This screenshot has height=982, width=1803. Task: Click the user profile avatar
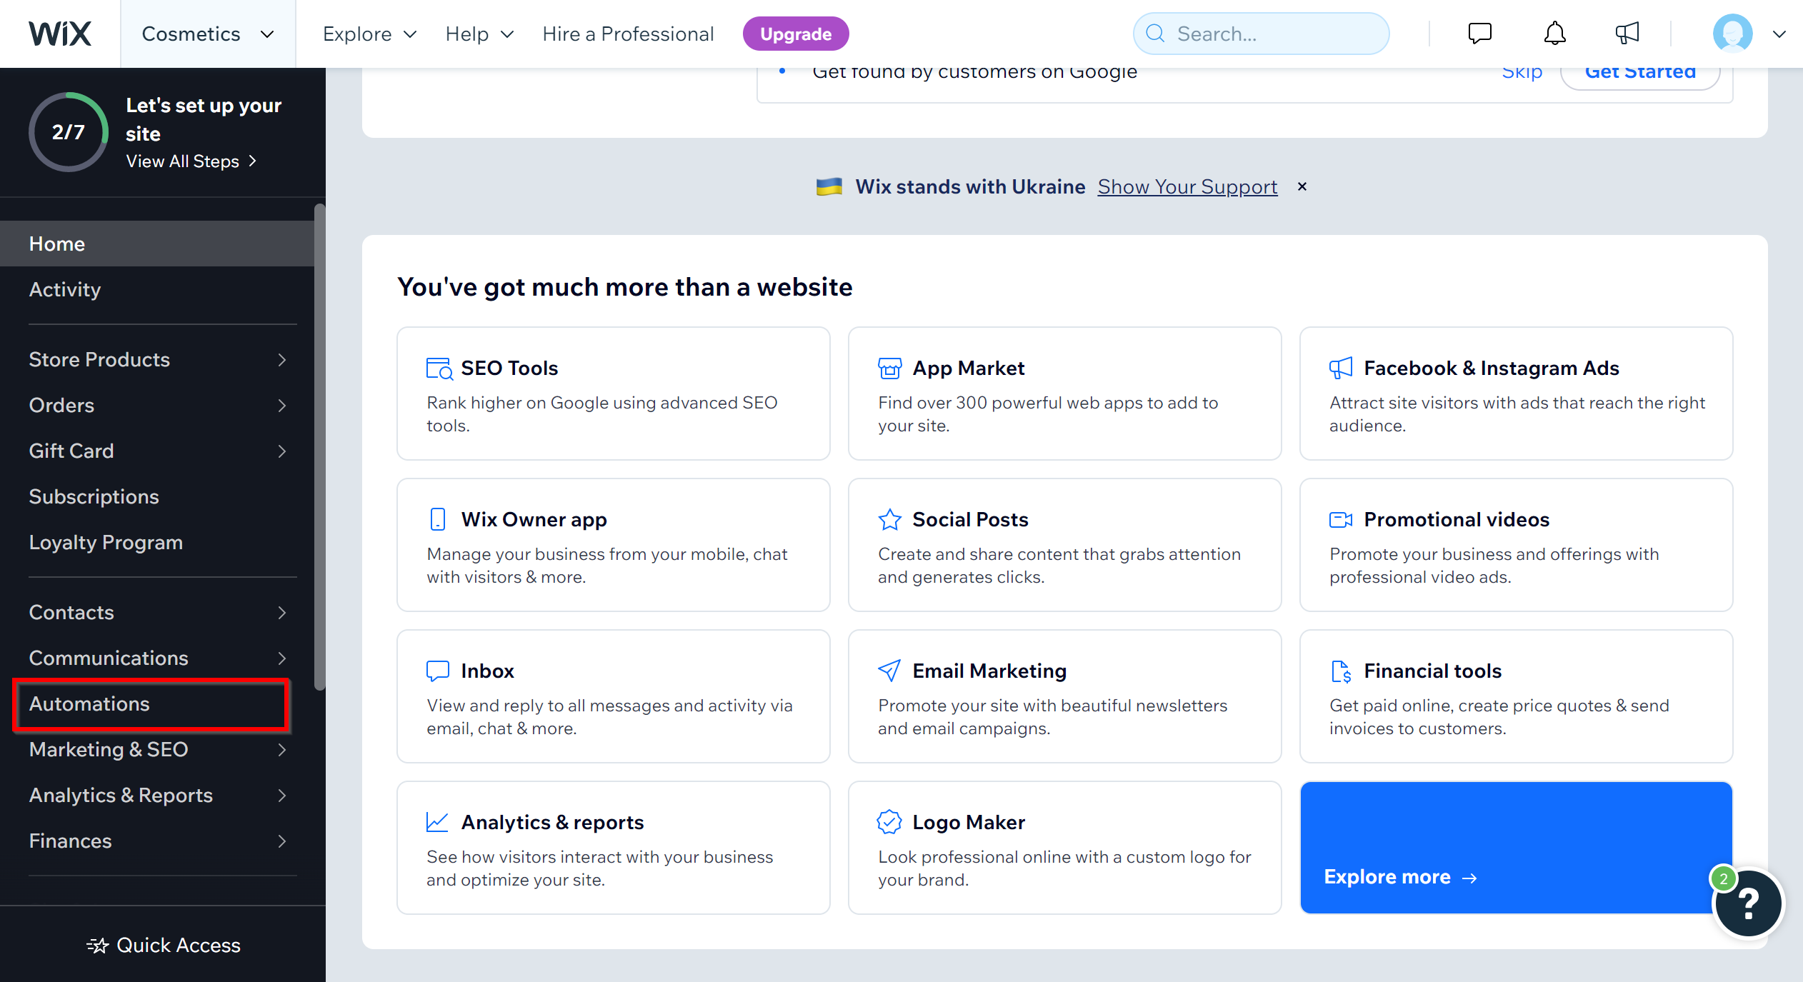pyautogui.click(x=1732, y=33)
